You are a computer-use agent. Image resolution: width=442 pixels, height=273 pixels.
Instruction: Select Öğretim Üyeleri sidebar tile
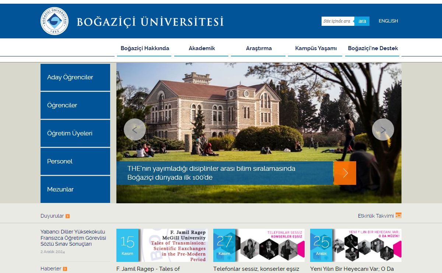(x=75, y=134)
